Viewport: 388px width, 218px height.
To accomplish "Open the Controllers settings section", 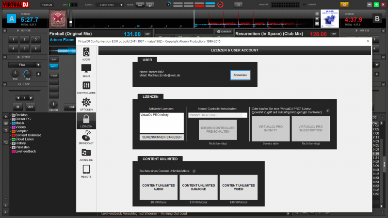I will [x=86, y=88].
